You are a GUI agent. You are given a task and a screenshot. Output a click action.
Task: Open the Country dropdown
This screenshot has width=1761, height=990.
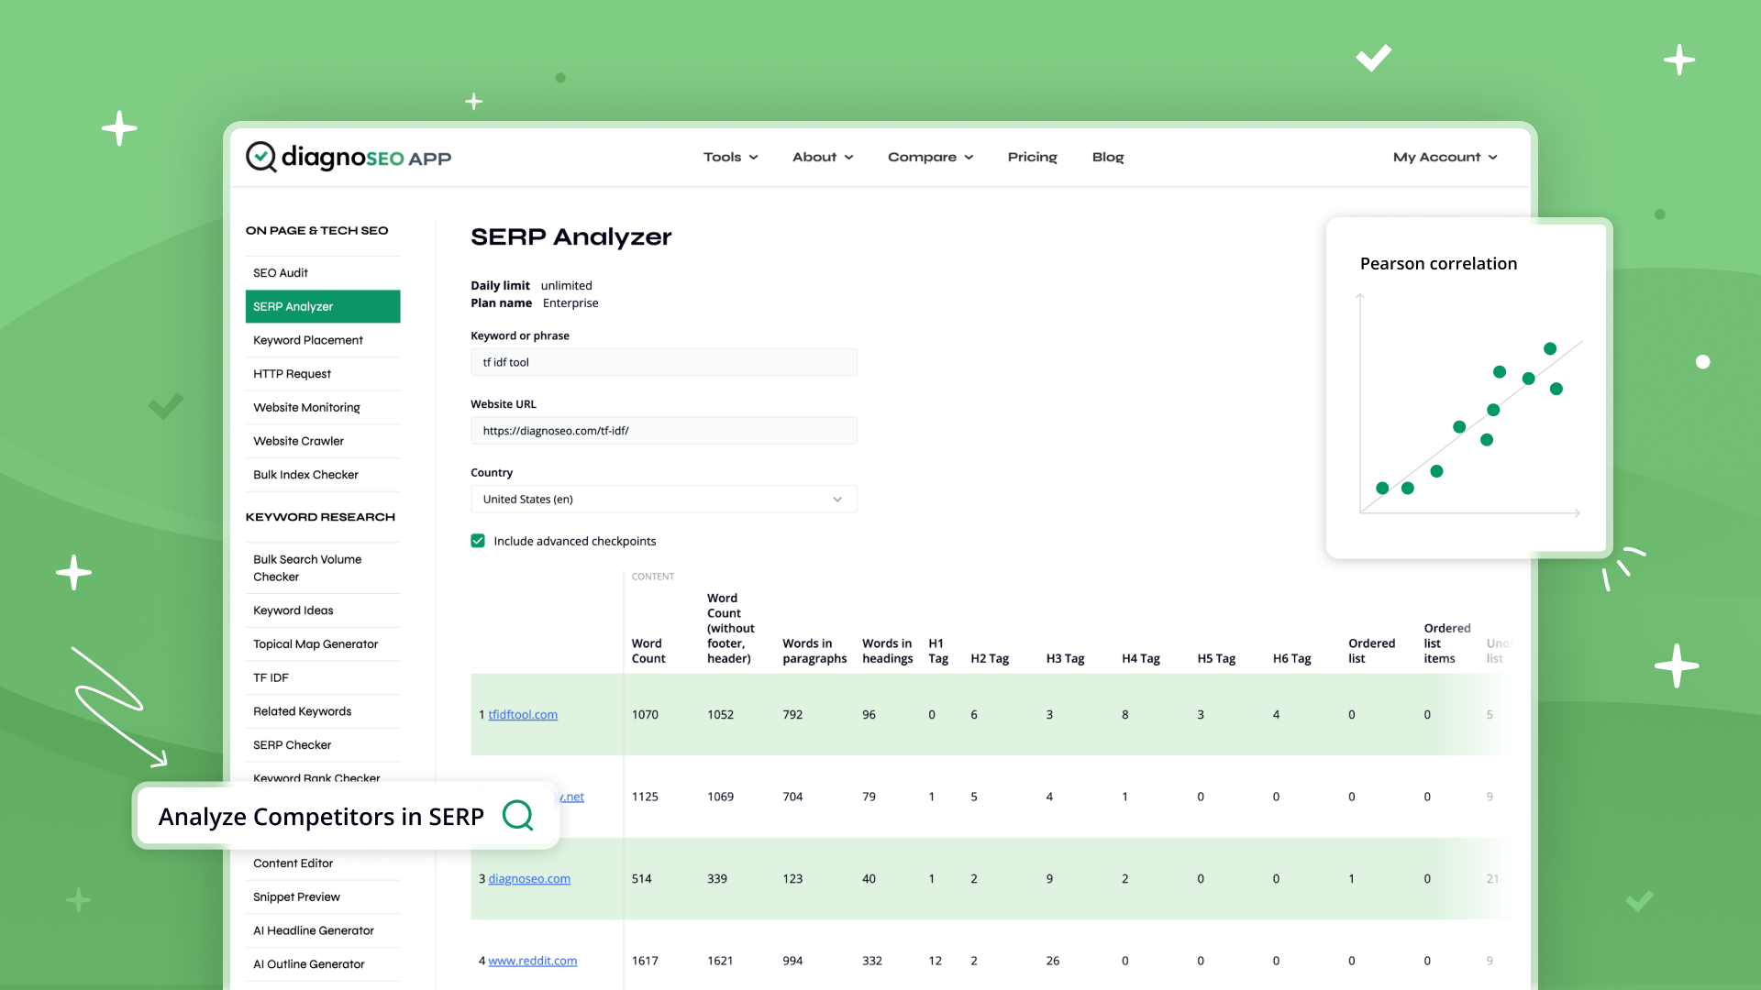663,500
